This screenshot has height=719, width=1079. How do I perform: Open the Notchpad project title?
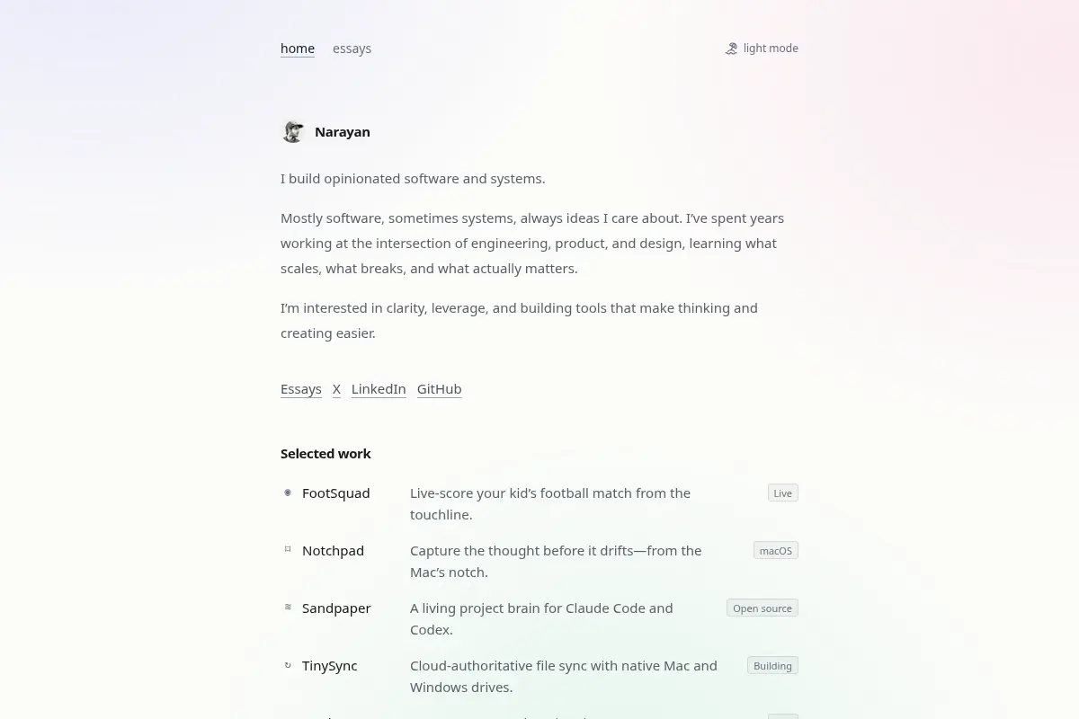[x=333, y=551]
